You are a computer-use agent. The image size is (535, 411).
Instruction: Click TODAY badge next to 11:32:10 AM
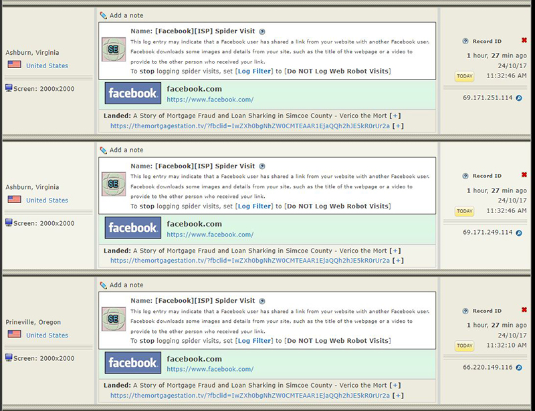[465, 346]
